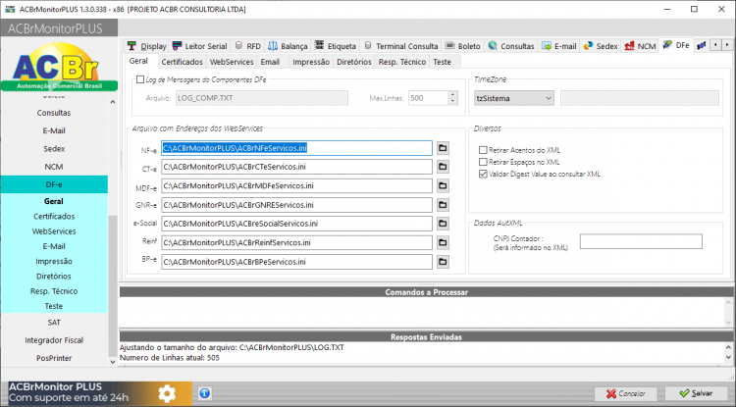Select Consultas in the sidebar
Screen dimensions: 736x407
(54, 113)
